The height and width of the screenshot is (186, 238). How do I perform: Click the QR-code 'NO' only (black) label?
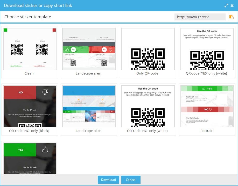click(x=29, y=131)
